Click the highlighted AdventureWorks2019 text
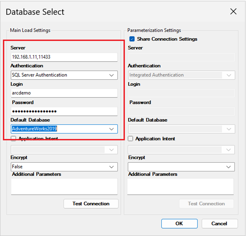This screenshot has height=236, width=246. [34, 129]
